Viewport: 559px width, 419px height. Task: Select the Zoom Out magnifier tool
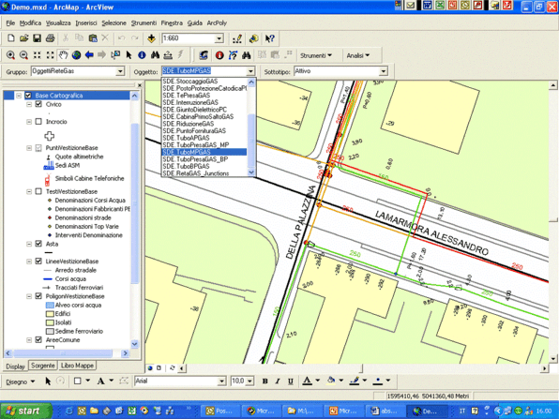[x=23, y=55]
